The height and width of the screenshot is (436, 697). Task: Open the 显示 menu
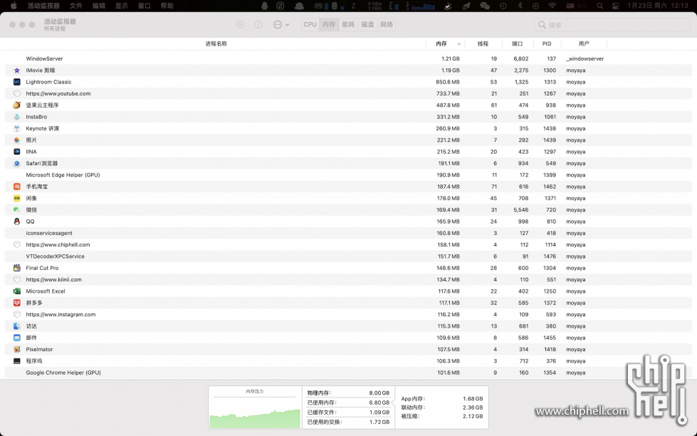[x=121, y=6]
